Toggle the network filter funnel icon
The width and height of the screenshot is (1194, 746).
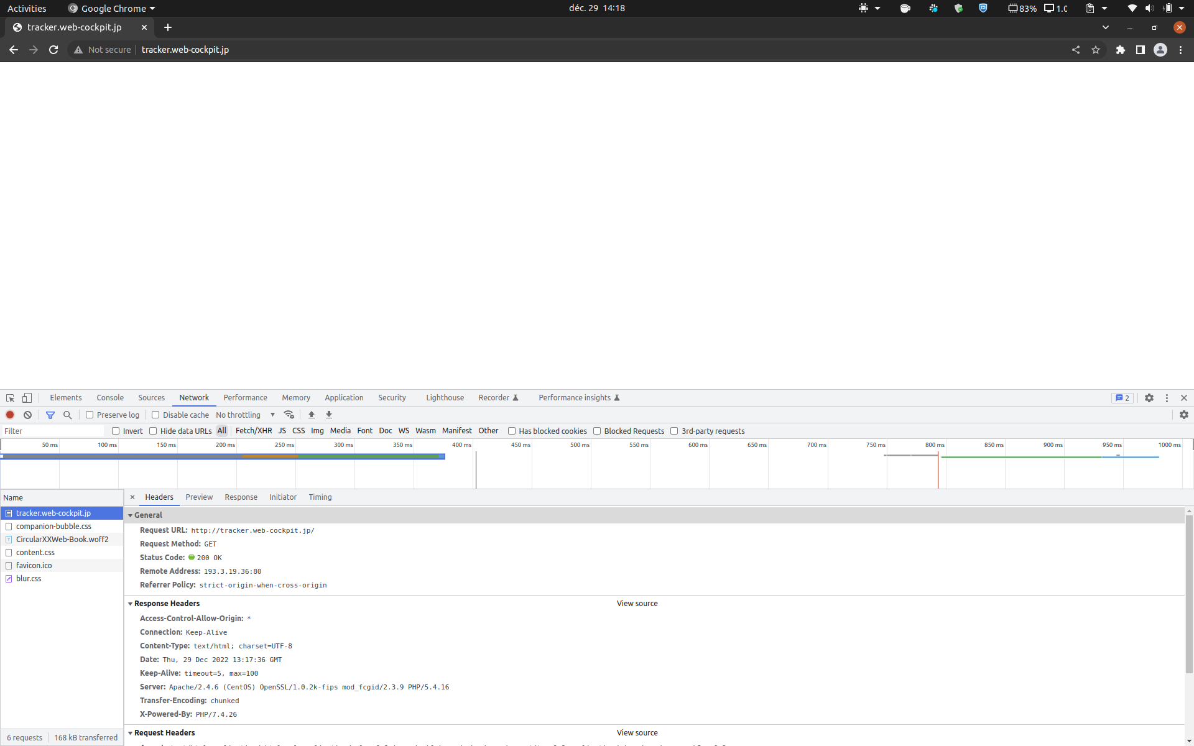coord(50,415)
